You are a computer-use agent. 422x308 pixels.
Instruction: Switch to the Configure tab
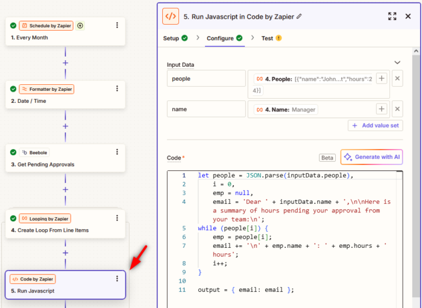coord(224,38)
